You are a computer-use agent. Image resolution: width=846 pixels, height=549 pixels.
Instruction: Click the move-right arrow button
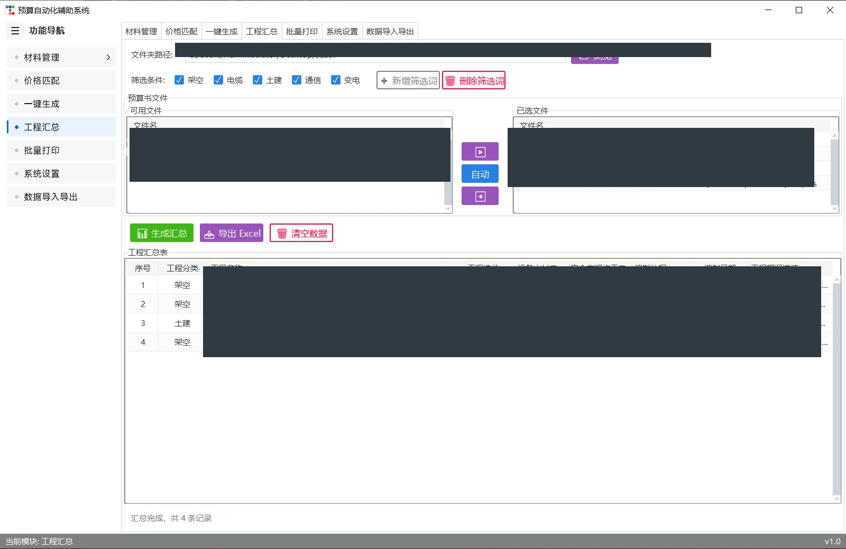point(480,152)
